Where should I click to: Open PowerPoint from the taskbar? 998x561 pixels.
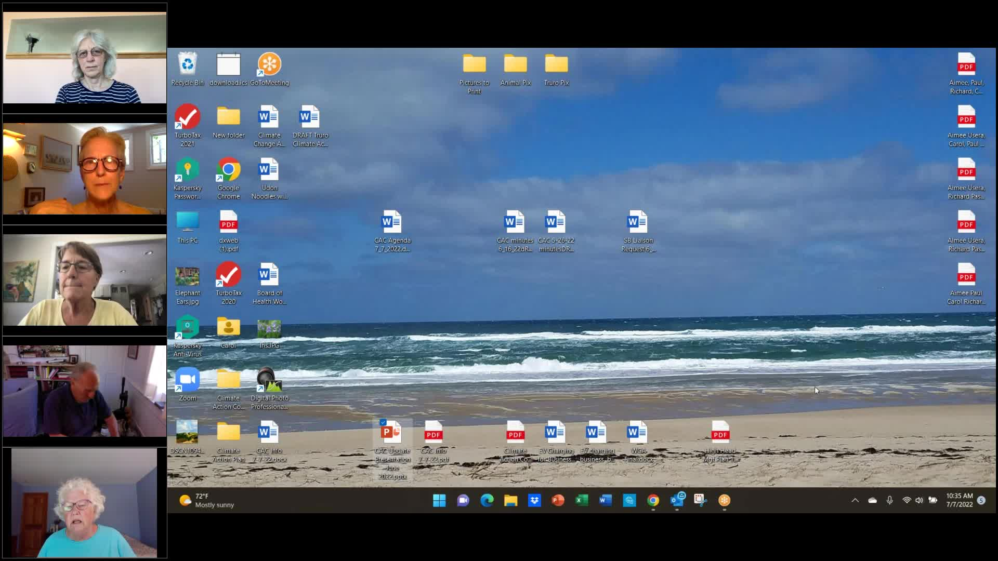pos(558,500)
